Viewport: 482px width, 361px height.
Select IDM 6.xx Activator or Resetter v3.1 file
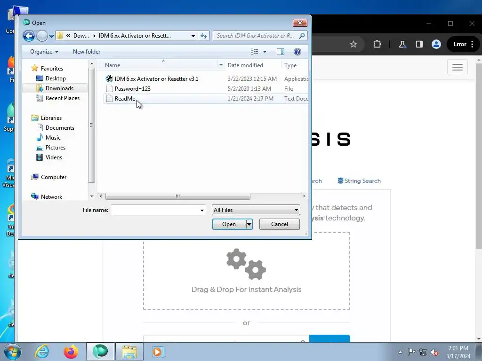click(156, 79)
